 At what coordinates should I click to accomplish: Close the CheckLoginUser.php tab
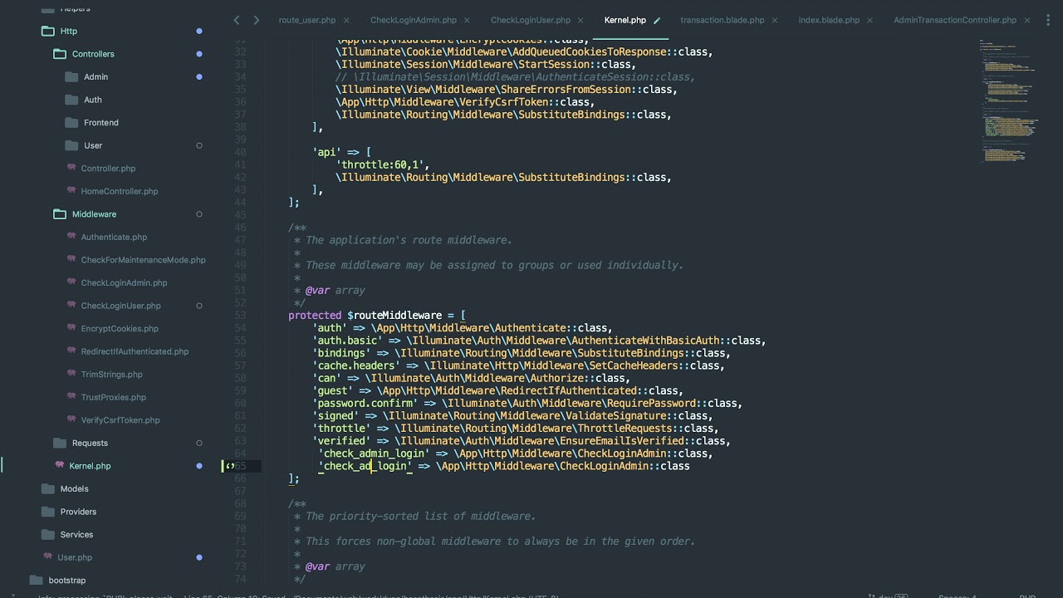pos(581,20)
